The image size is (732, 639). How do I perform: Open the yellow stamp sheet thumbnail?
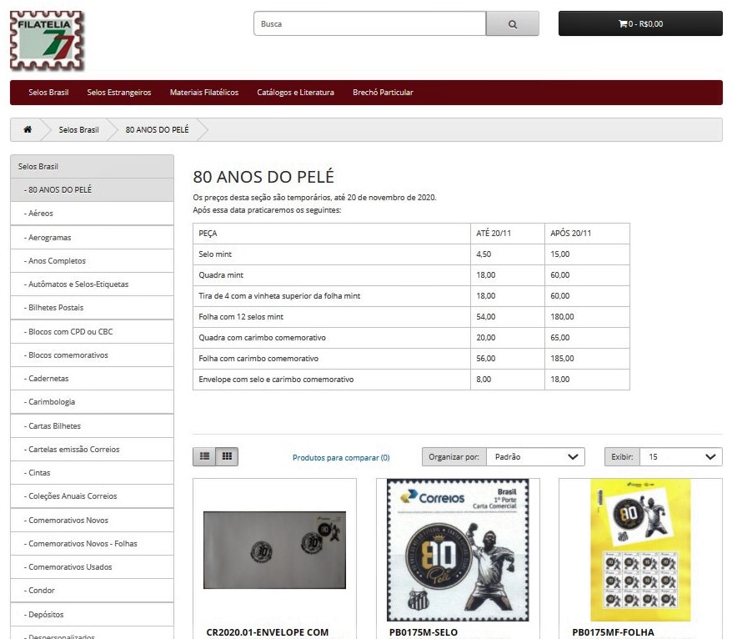(x=640, y=549)
